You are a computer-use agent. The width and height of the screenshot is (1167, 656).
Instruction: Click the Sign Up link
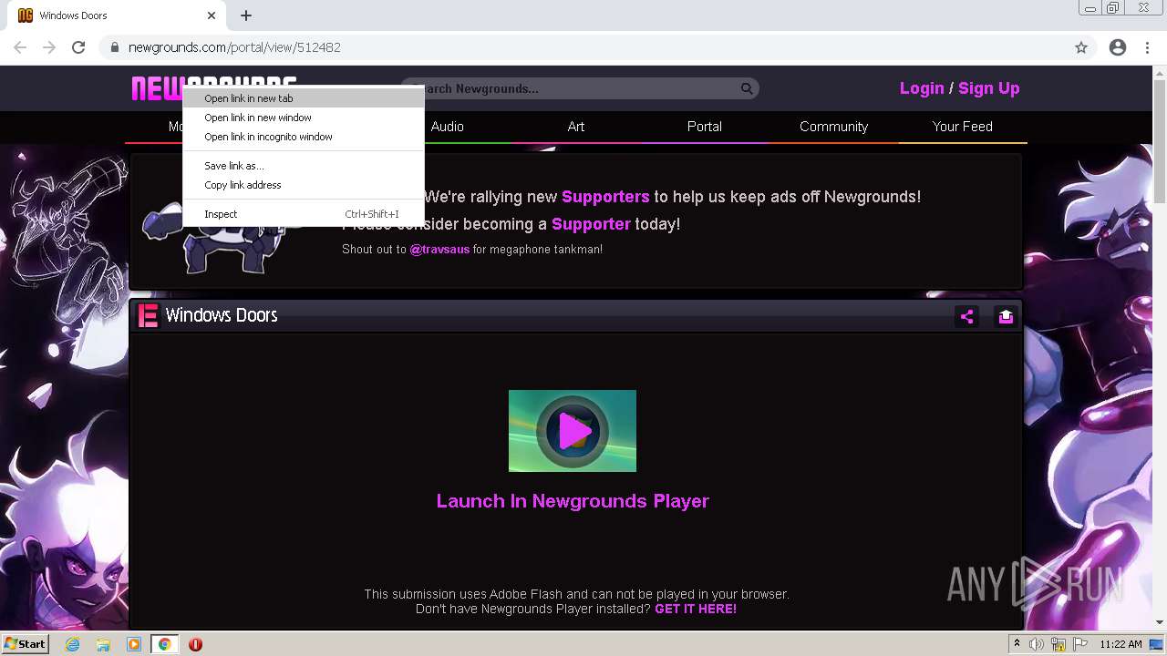[989, 88]
